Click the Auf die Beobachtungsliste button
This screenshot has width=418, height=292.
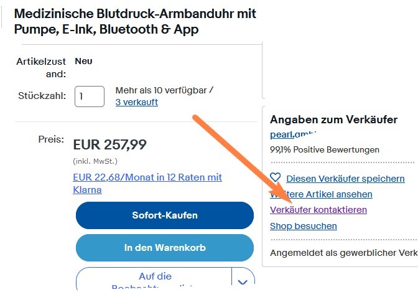pos(154,279)
